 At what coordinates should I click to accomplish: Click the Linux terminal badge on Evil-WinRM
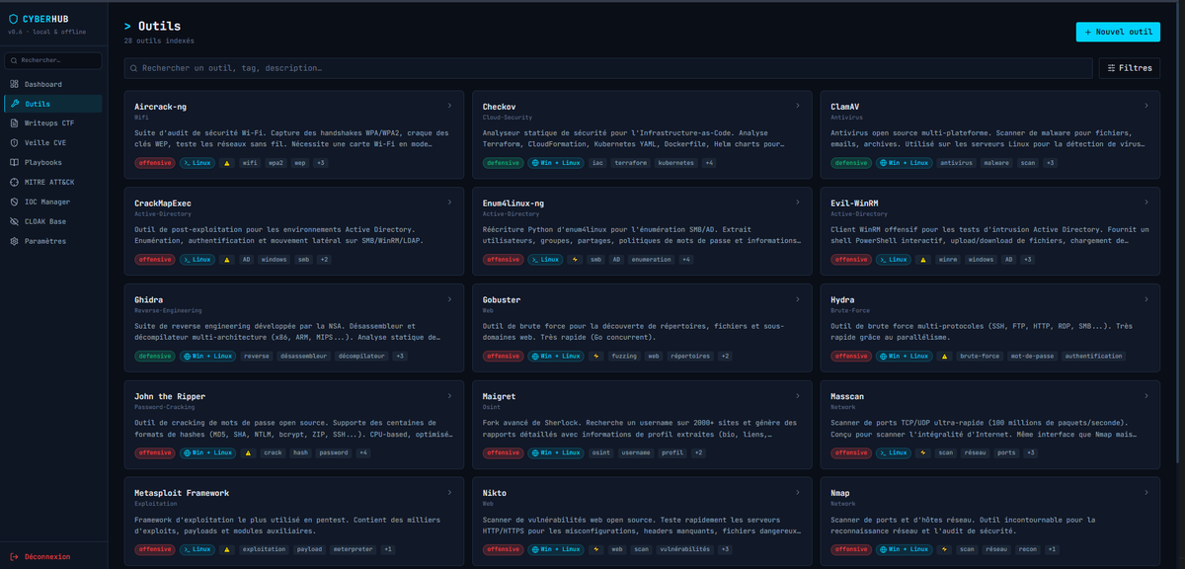892,259
